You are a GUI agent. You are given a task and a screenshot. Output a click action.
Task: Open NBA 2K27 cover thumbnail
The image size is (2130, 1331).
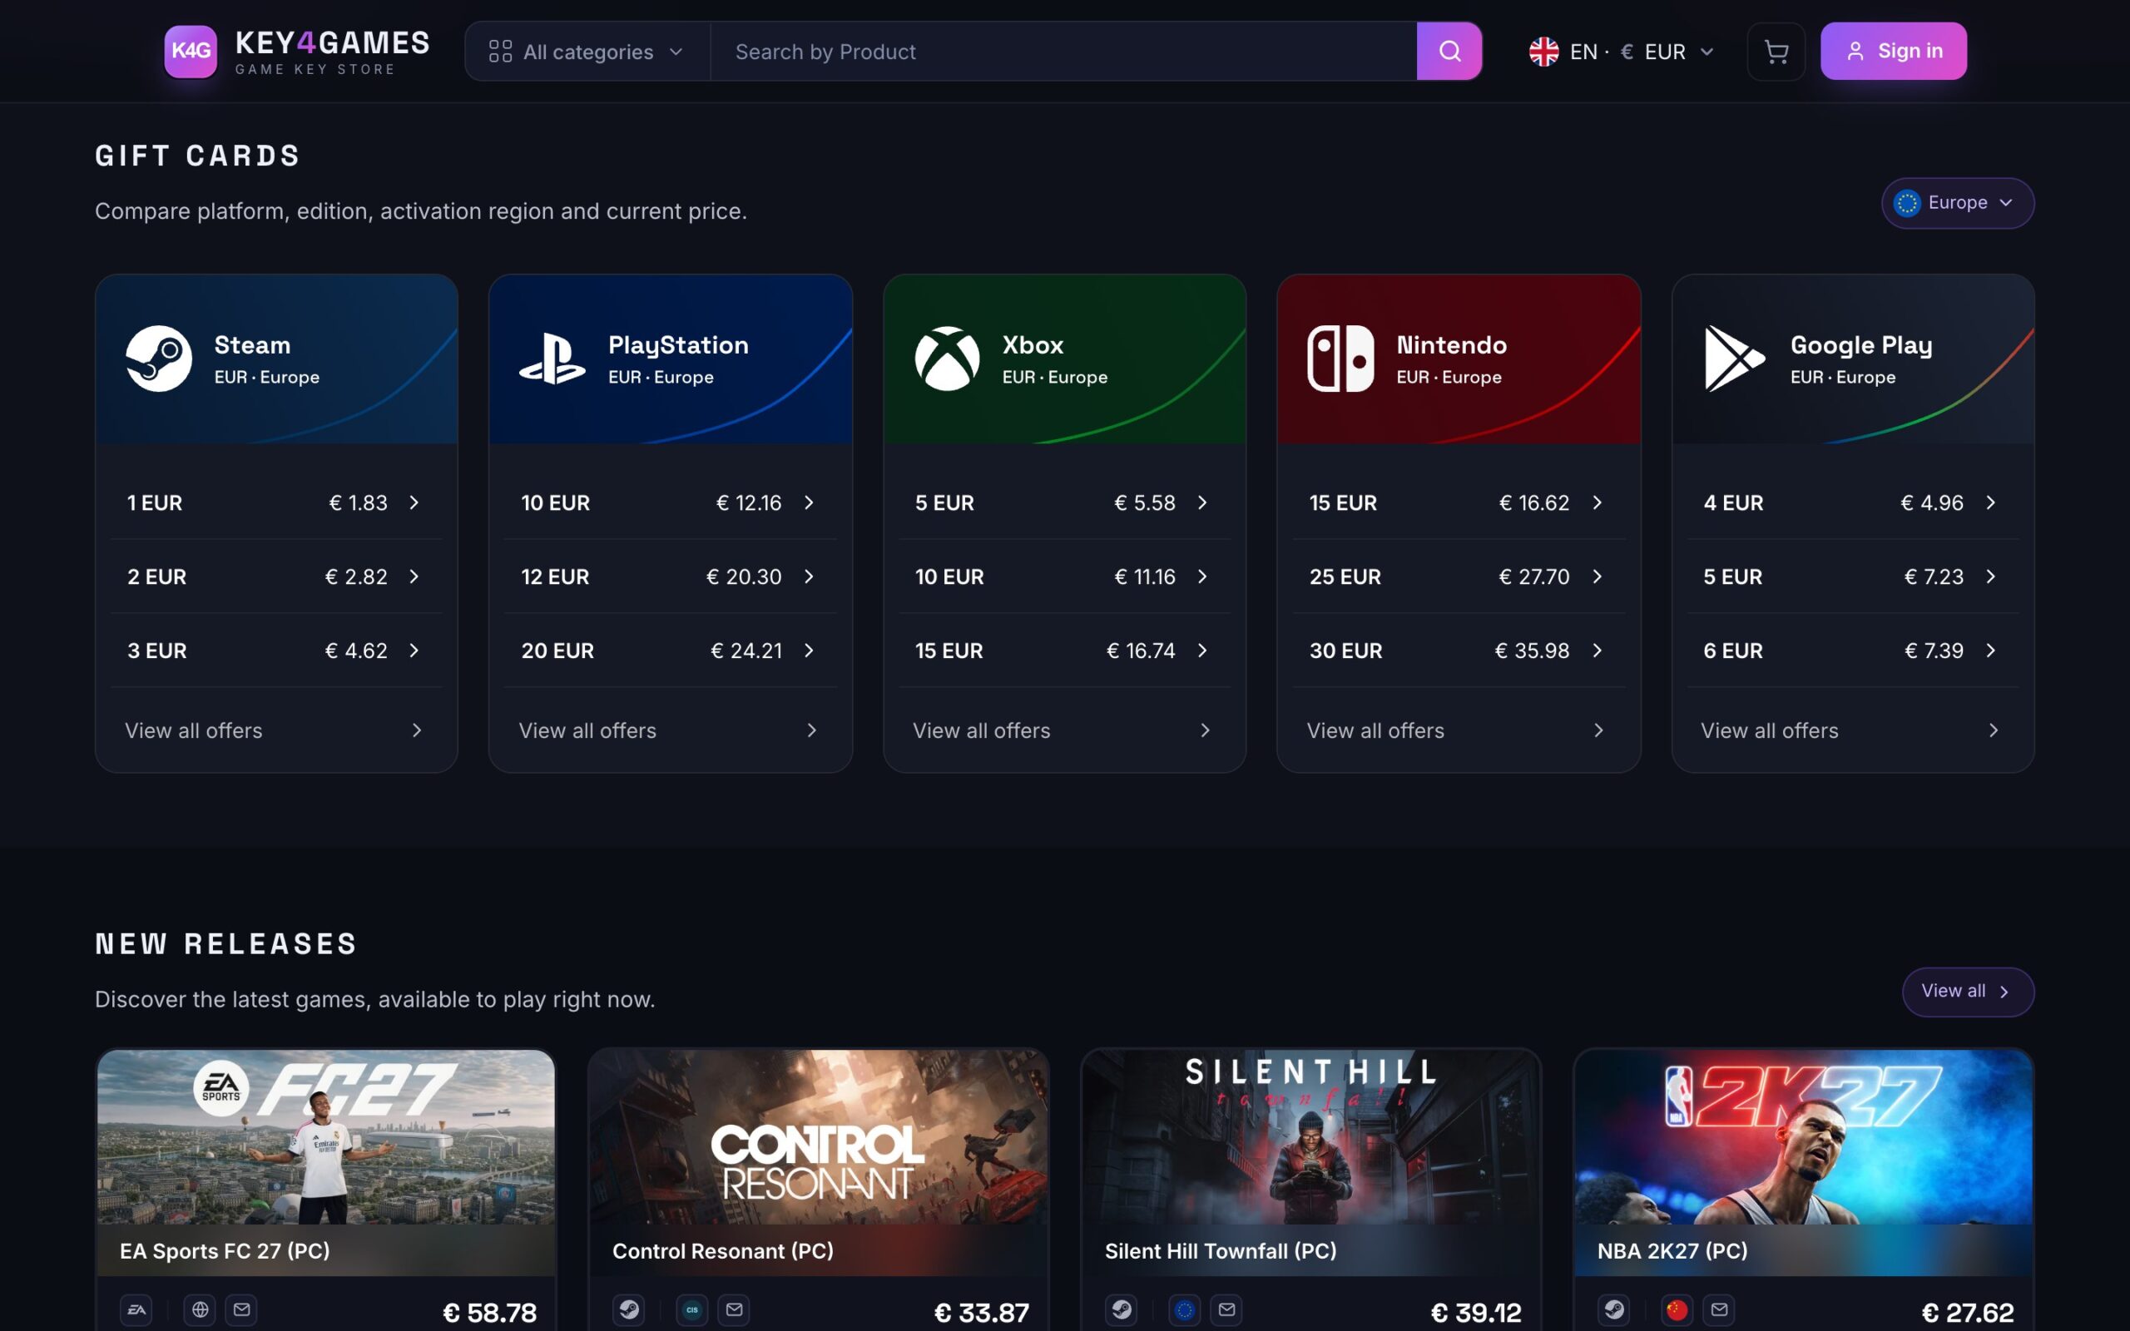click(1804, 1136)
